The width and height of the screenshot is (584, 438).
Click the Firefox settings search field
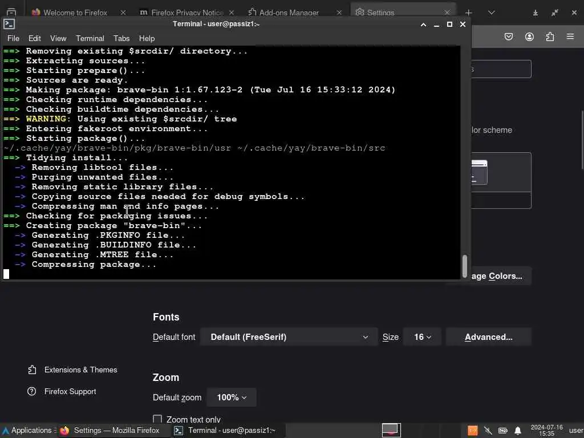[x=501, y=69]
